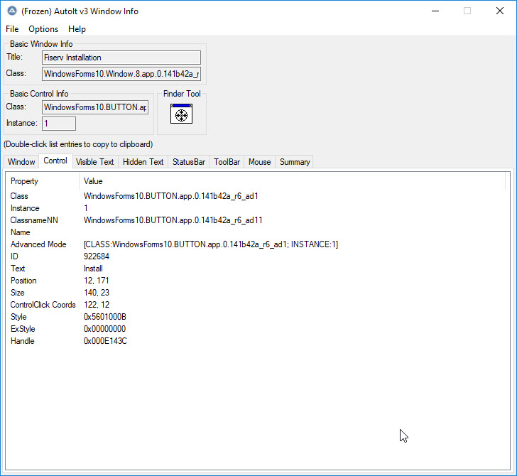This screenshot has width=517, height=476.
Task: Switch to the Window tab
Action: 21,162
